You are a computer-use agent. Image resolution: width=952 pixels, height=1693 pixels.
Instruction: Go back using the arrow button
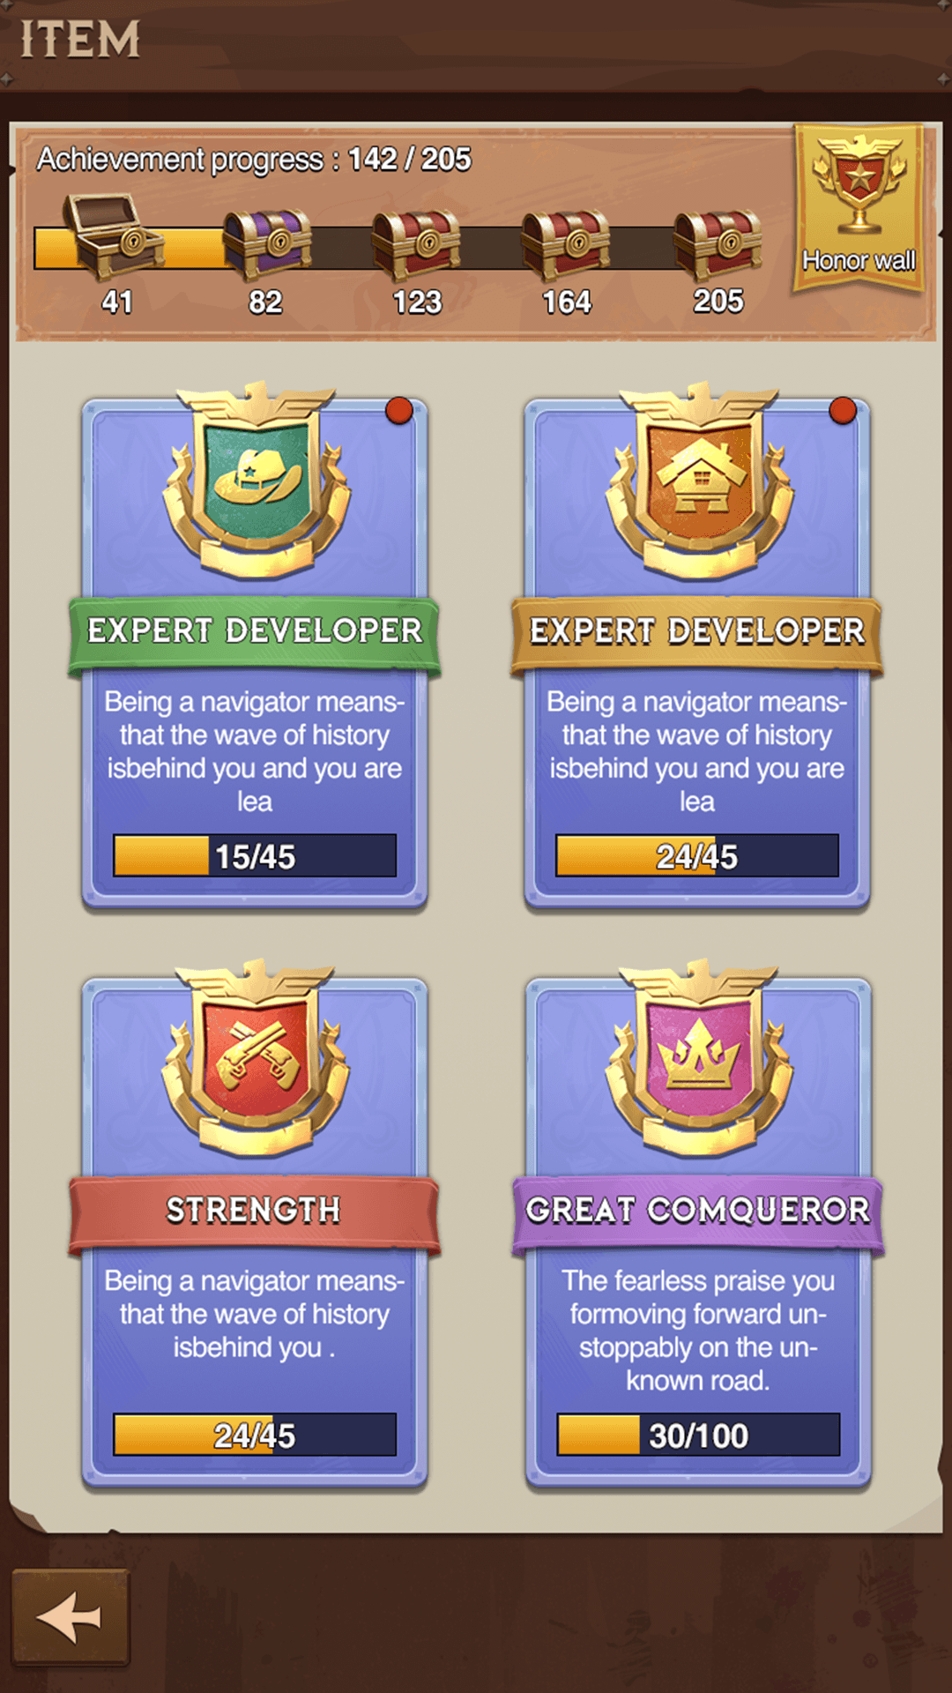[71, 1618]
